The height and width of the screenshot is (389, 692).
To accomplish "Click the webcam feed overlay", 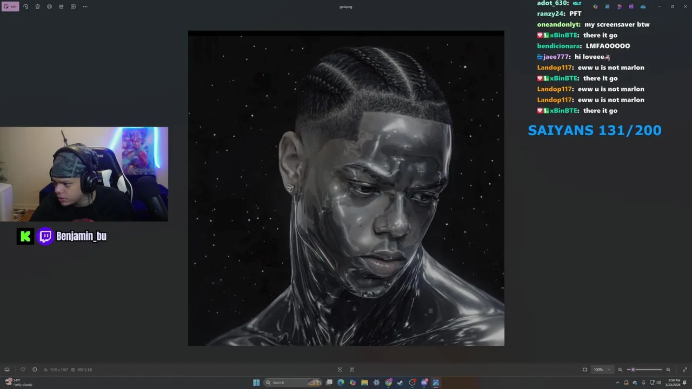I will 84,174.
